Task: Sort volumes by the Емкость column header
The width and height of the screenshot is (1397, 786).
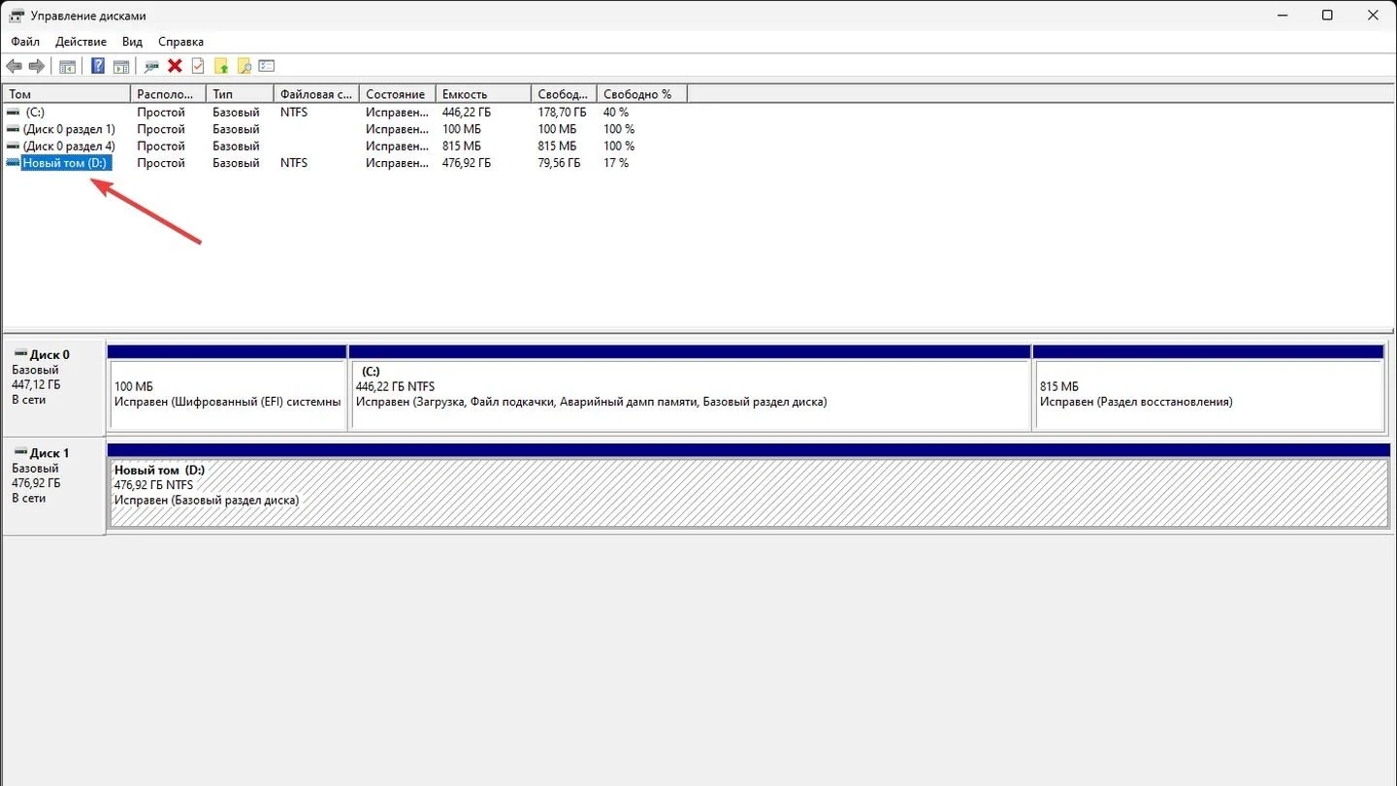Action: 483,94
